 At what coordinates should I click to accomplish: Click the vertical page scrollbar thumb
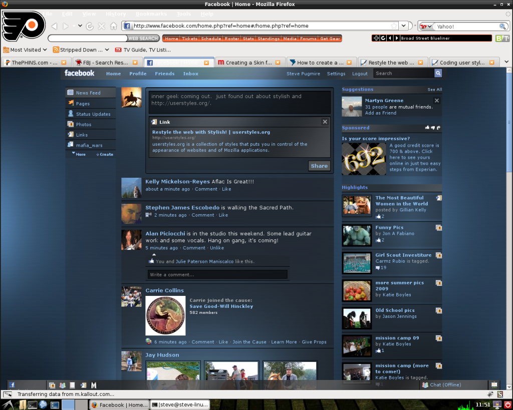[509, 123]
